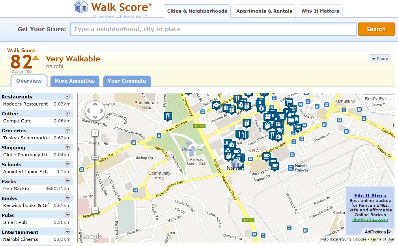The width and height of the screenshot is (398, 246).
Task: Click the map zoom slider handle
Action: 95,157
